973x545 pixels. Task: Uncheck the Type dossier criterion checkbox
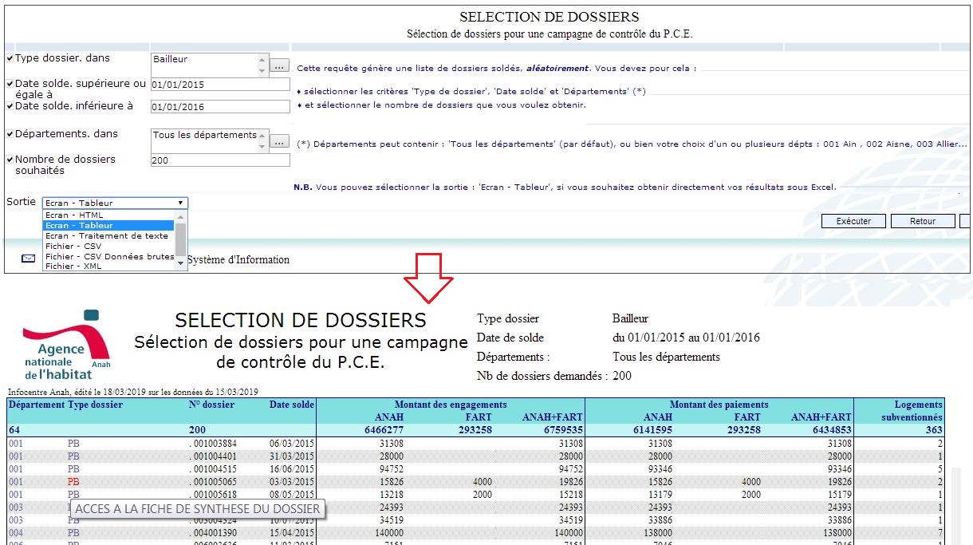10,59
